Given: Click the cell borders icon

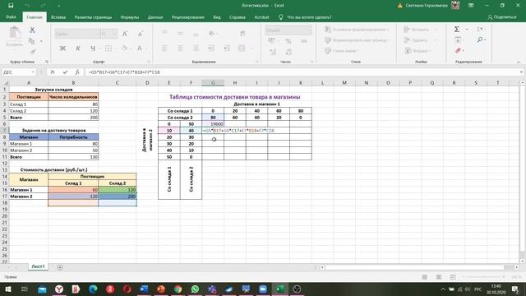Looking at the screenshot, I should (x=108, y=49).
